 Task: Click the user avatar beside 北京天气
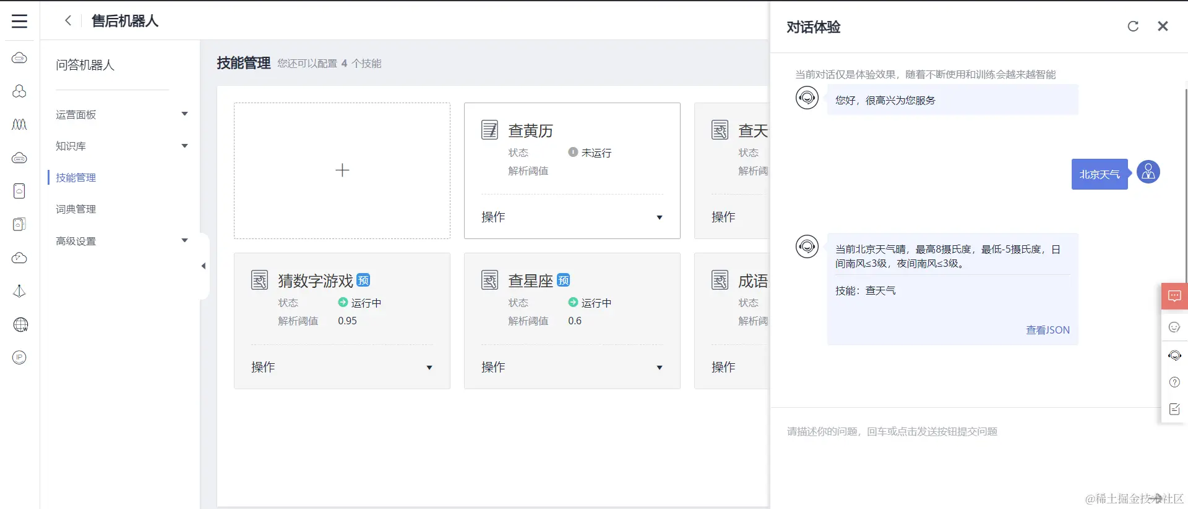1148,172
